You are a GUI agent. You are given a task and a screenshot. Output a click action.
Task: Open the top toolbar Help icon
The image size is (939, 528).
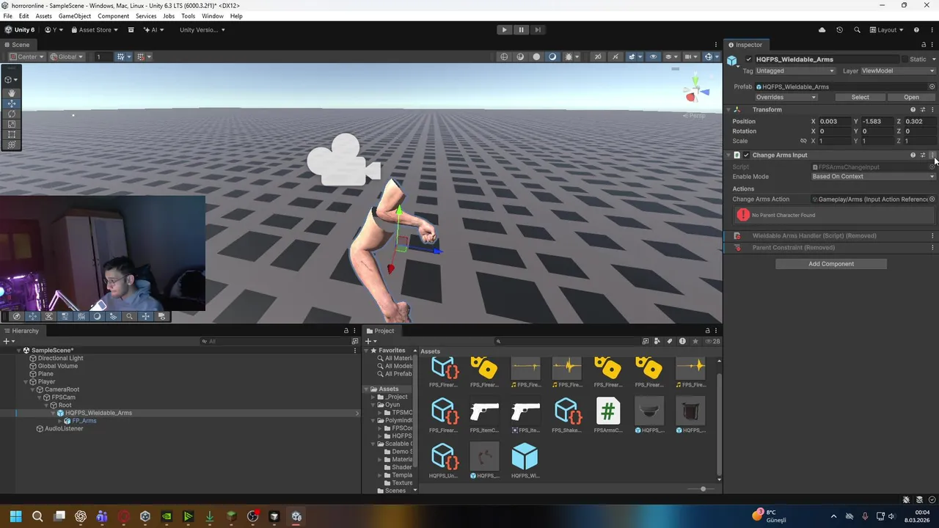pos(916,30)
